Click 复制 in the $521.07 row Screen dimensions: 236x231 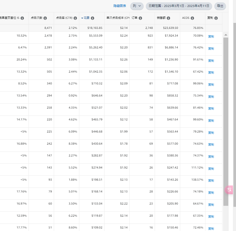pyautogui.click(x=211, y=109)
